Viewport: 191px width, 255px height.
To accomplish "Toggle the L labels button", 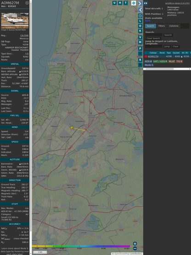I will click(140, 21).
